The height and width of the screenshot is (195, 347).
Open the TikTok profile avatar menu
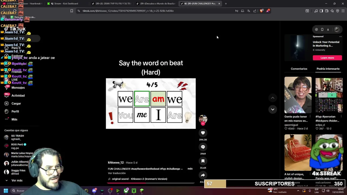337,30
